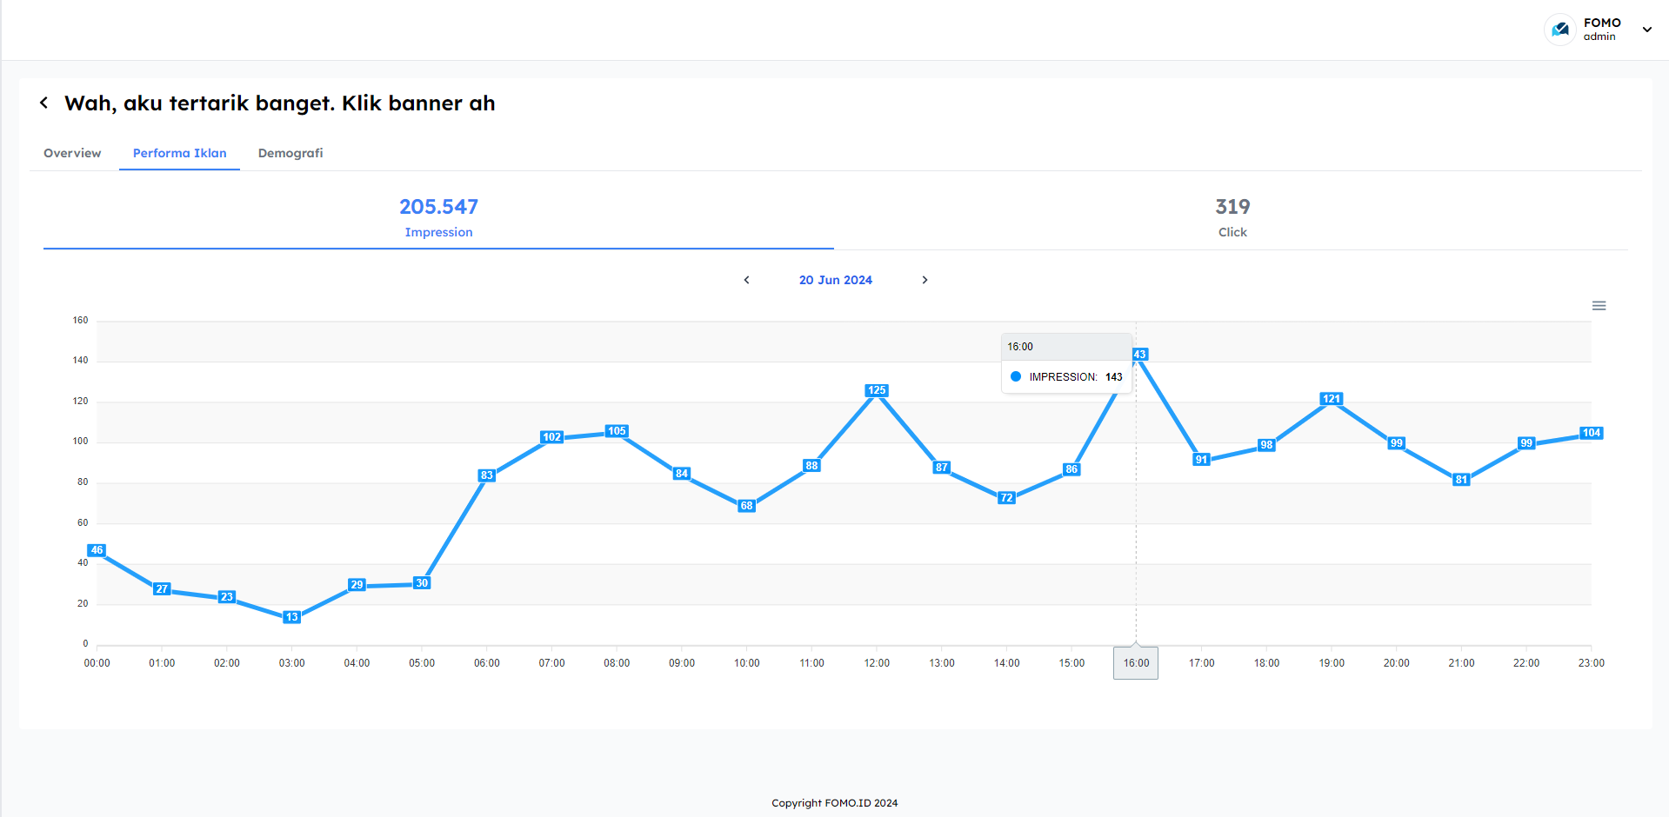Open the Demografi tab
This screenshot has width=1669, height=817.
pos(290,153)
